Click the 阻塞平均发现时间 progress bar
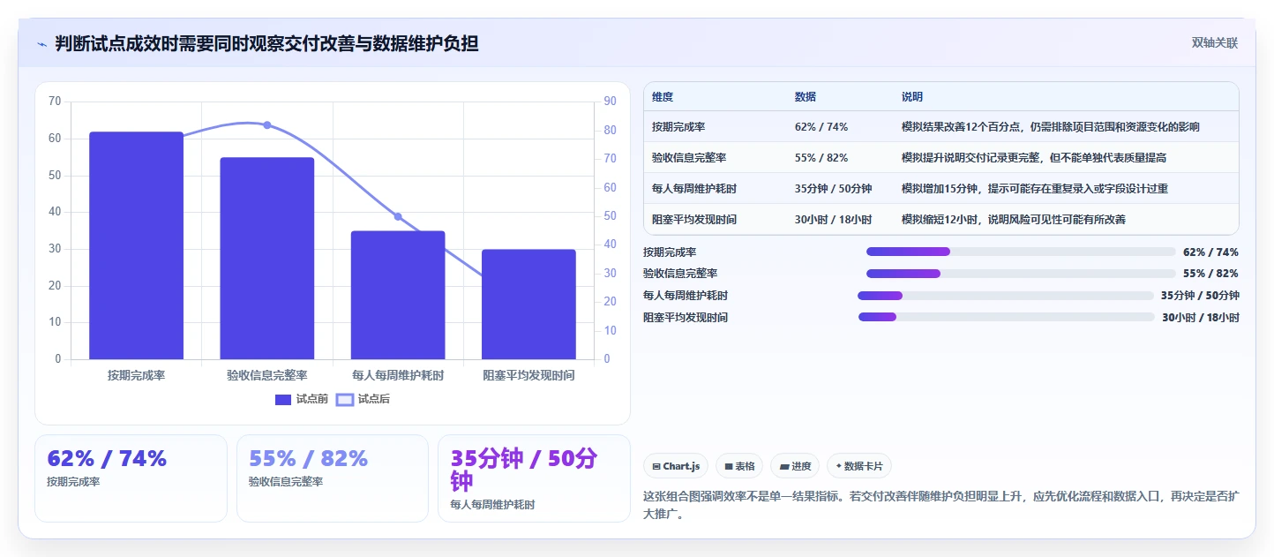 click(x=1007, y=317)
